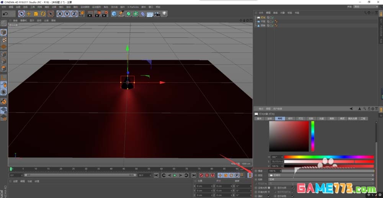Click the Floor environment icon
This screenshot has width=383, height=198.
(150, 14)
